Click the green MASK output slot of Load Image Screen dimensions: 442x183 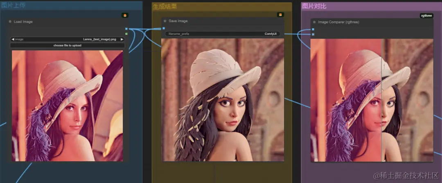tap(126, 34)
